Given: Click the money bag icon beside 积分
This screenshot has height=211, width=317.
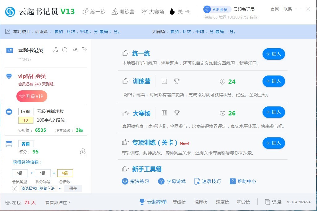Looking at the screenshot, I should pos(82,151).
